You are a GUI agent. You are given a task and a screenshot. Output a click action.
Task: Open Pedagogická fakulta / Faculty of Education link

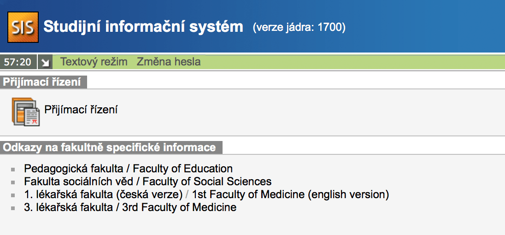coord(128,169)
